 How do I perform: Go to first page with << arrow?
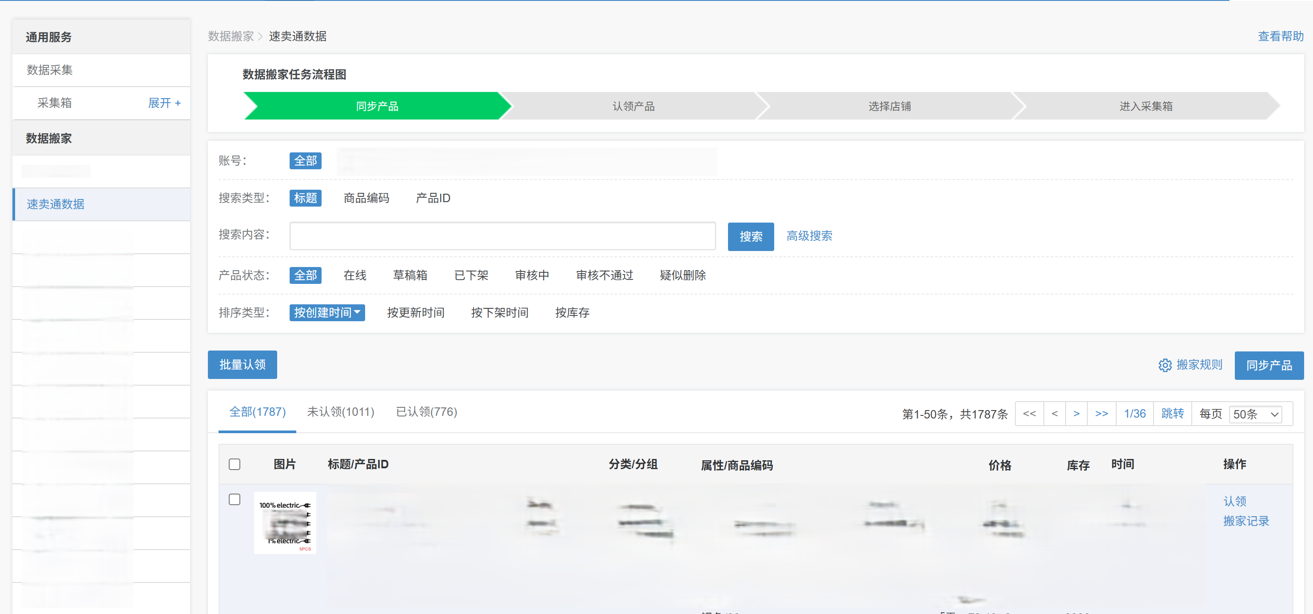click(x=1029, y=414)
